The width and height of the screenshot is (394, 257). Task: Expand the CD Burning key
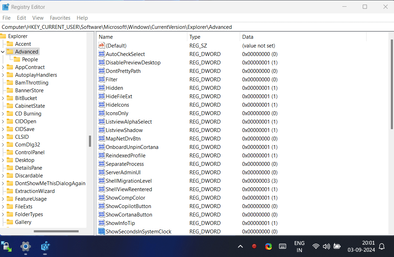3,114
